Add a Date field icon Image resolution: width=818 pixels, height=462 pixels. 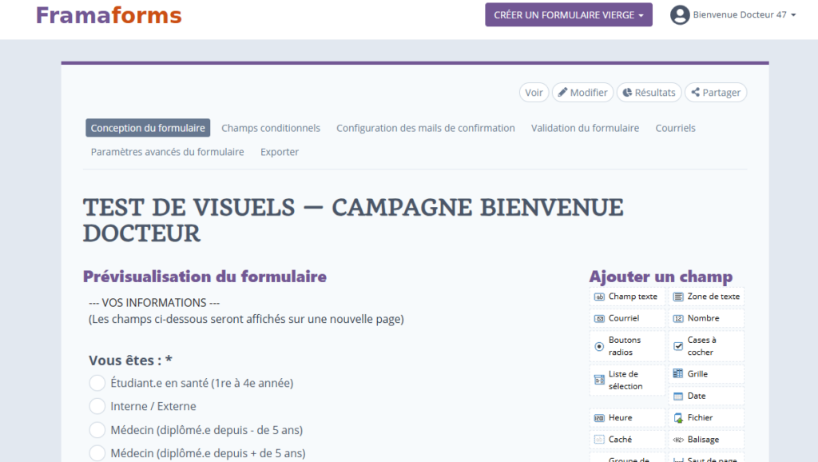[677, 396]
